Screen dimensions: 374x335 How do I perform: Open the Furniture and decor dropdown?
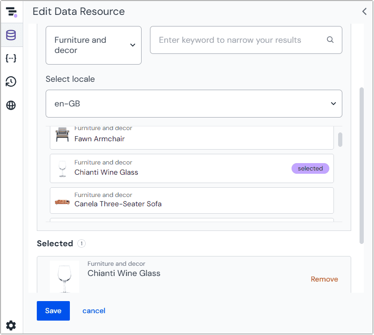click(94, 45)
